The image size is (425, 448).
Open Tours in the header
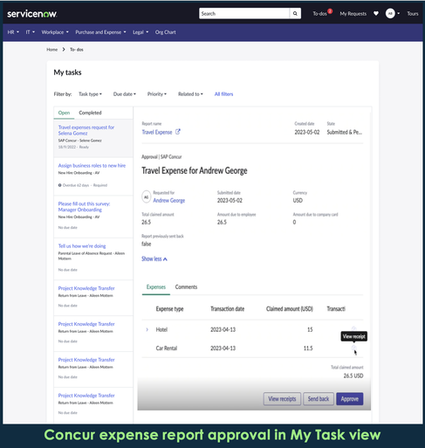click(x=413, y=14)
